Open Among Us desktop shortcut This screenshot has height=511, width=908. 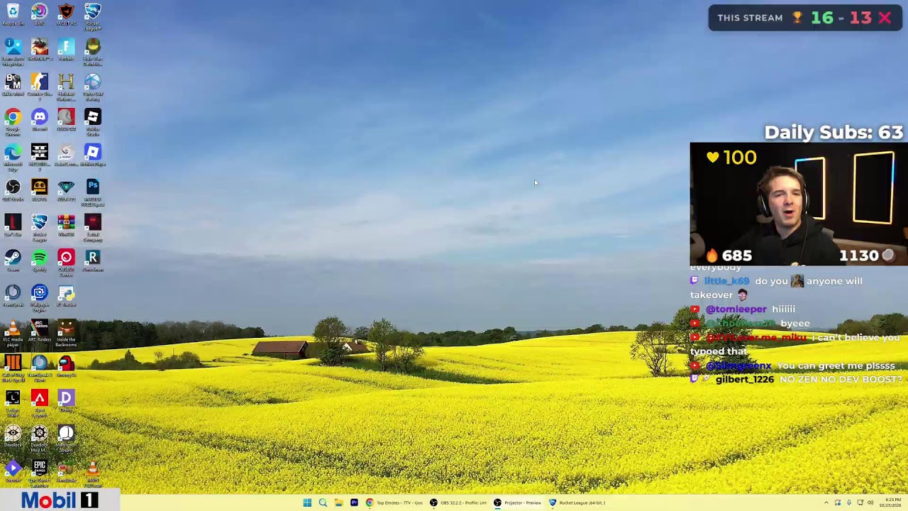66,366
